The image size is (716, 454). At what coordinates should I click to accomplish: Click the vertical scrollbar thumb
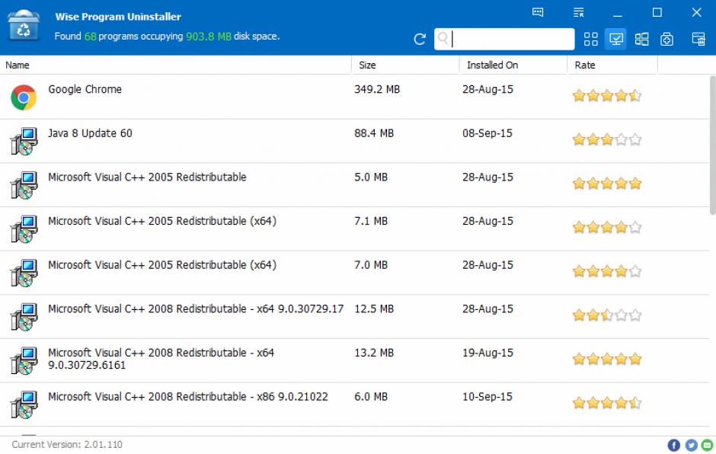pos(712,145)
